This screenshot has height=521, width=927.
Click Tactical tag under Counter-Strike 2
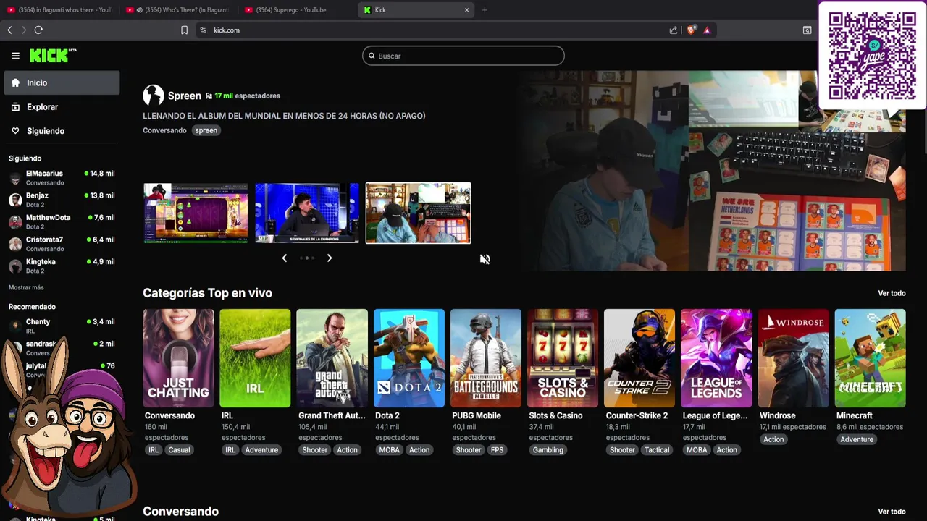657,450
